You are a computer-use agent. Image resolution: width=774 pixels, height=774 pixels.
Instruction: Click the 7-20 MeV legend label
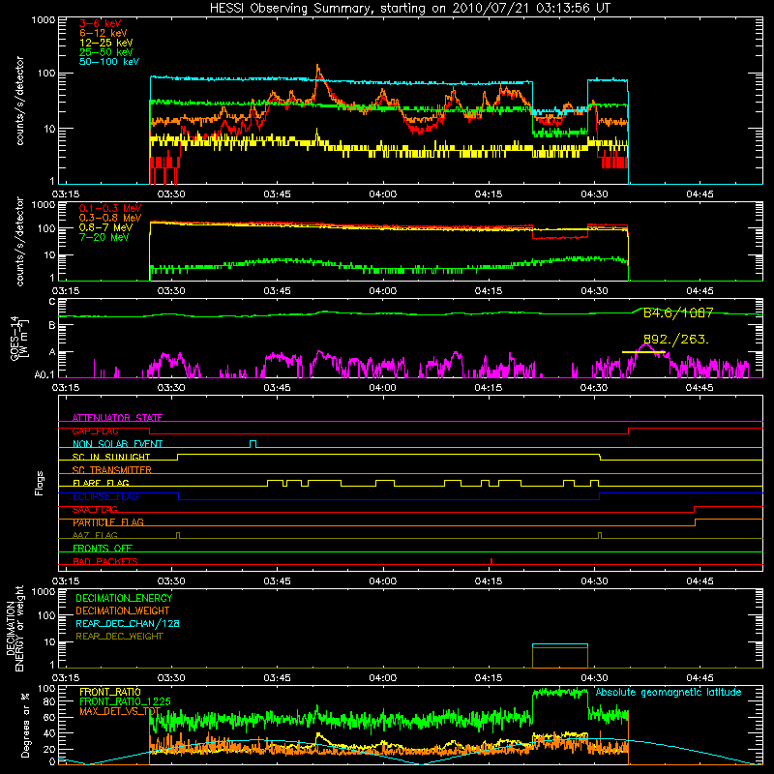click(x=104, y=237)
